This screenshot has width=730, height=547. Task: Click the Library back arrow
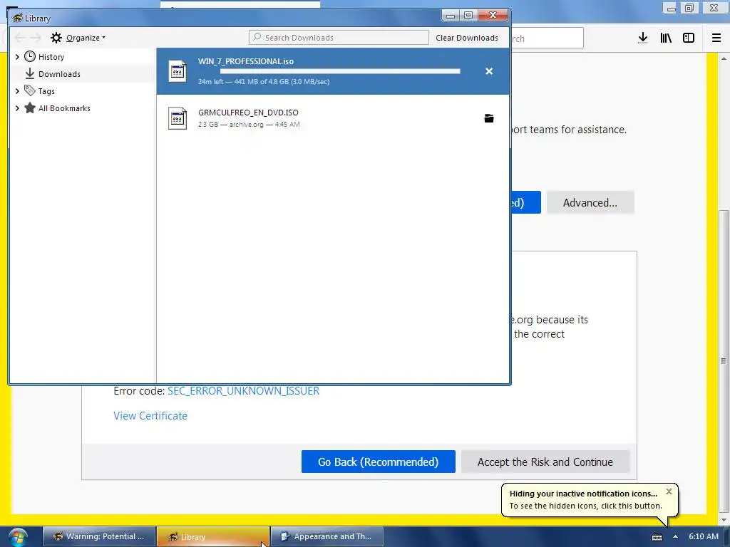[20, 38]
